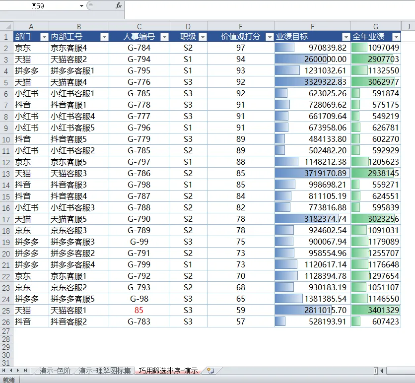Click cell 1297654 in 全年业绩
The image size is (415, 383).
[376, 276]
